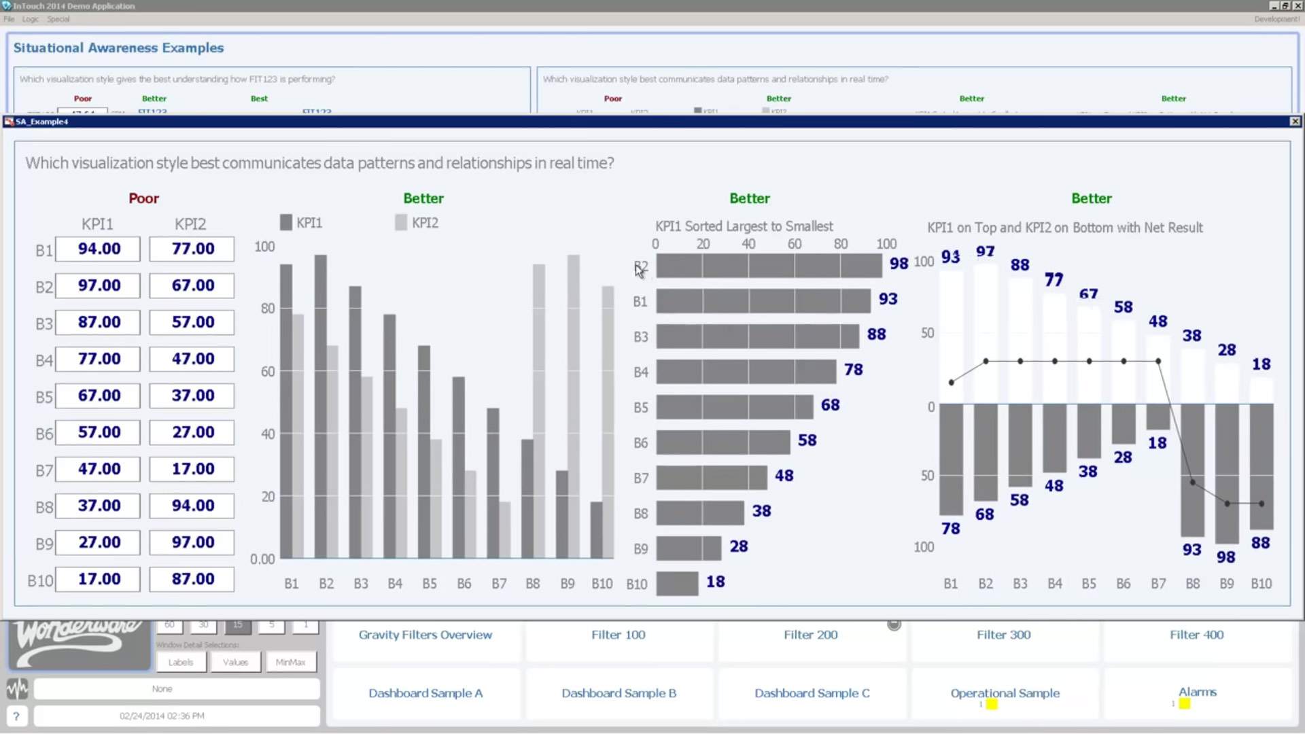Open Gravity Filters Overview

[425, 635]
